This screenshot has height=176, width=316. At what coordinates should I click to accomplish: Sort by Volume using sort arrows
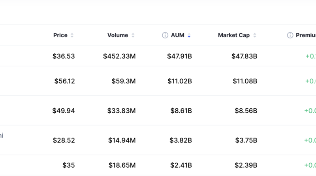(x=133, y=35)
